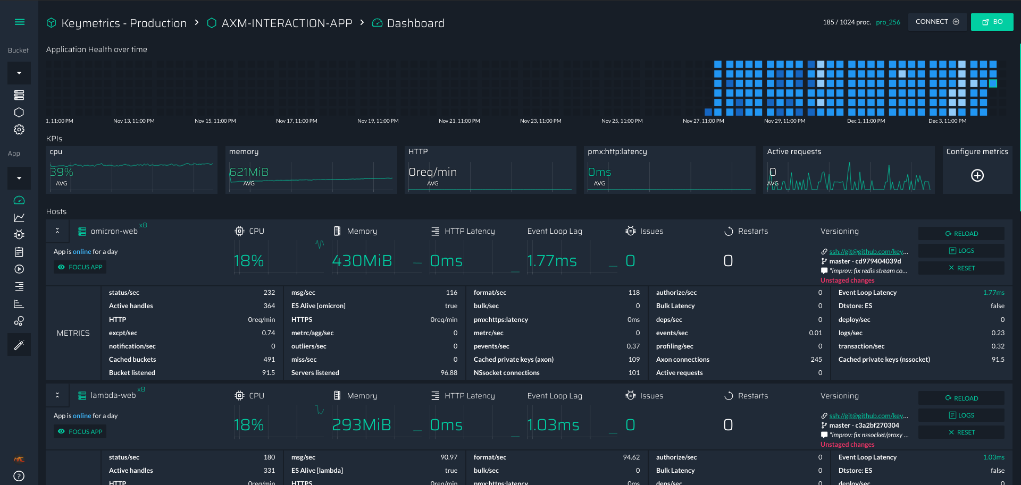Screen dimensions: 1021x485
Task: Open the Bucket dropdown in sidebar
Action: (x=19, y=73)
